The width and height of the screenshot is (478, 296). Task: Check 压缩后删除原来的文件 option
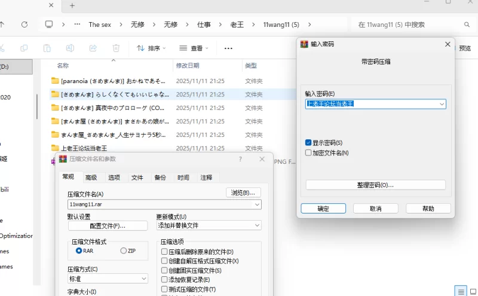tap(164, 252)
